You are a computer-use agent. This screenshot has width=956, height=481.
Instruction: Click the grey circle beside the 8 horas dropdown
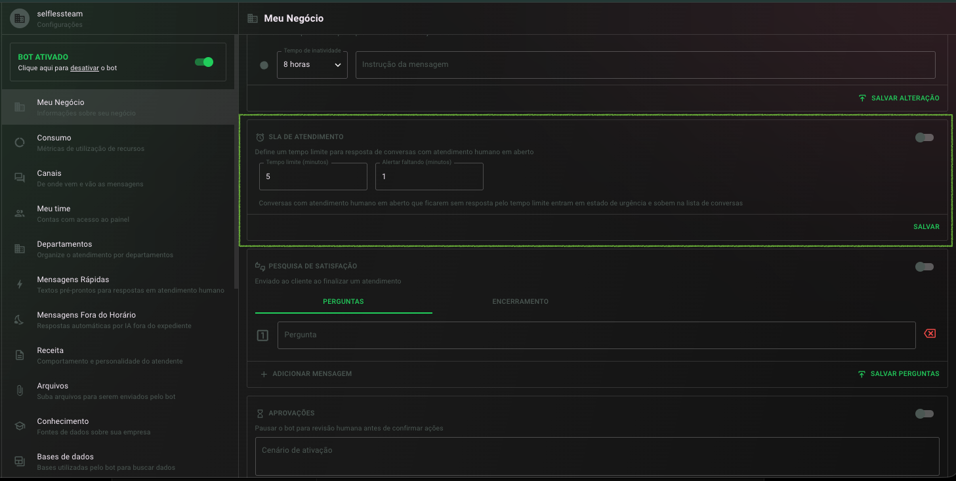(x=264, y=65)
